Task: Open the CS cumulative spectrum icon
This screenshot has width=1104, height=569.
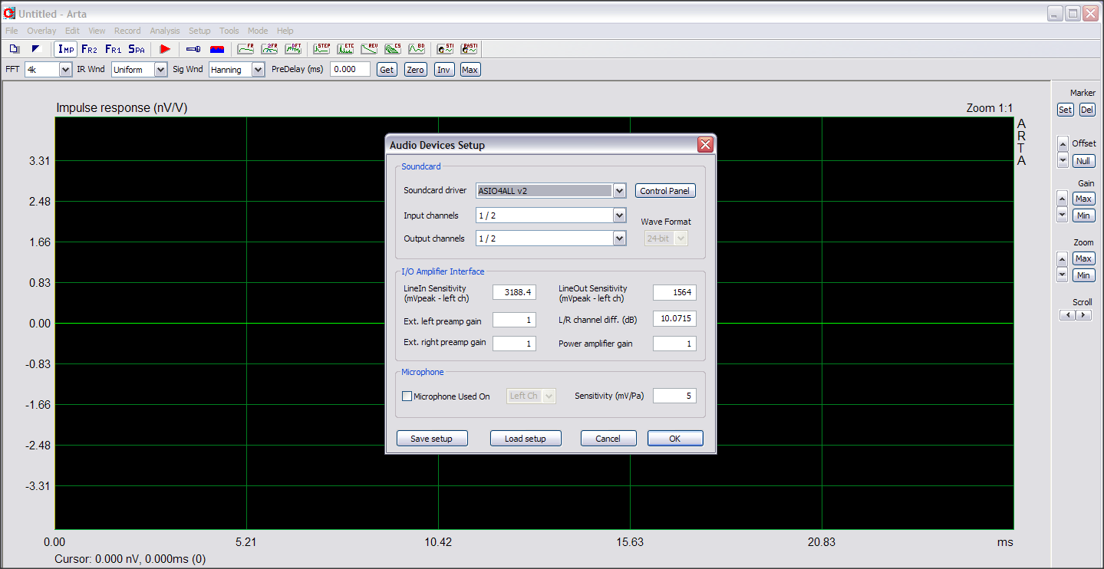Action: 393,49
